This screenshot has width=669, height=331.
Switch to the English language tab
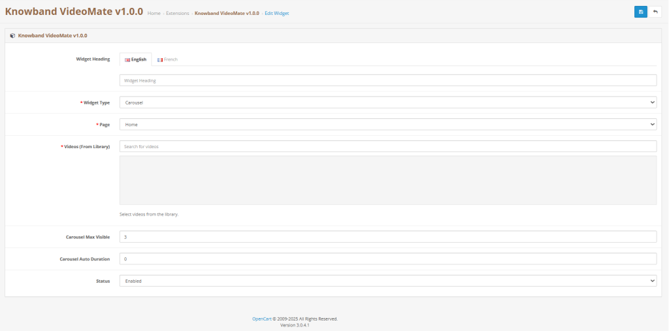tap(136, 59)
